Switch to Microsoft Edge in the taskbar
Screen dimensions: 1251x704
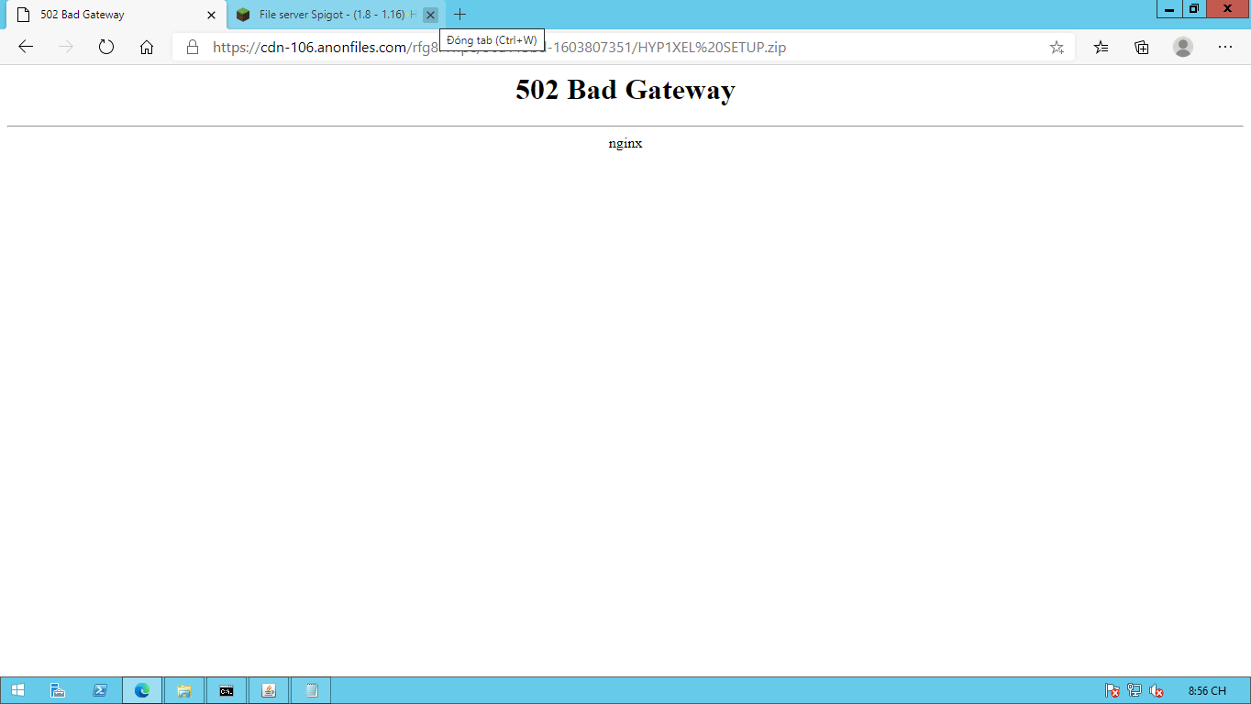pos(142,690)
